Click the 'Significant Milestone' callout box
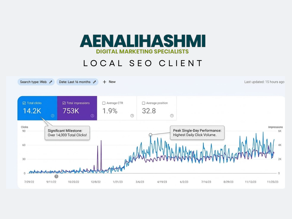Viewport: 292px width, 219px height. (x=67, y=133)
